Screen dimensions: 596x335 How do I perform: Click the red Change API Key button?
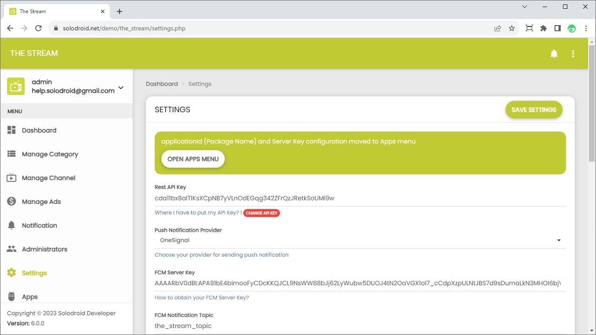pyautogui.click(x=261, y=213)
